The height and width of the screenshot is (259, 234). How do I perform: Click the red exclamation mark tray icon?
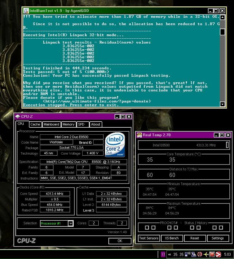click(212, 254)
